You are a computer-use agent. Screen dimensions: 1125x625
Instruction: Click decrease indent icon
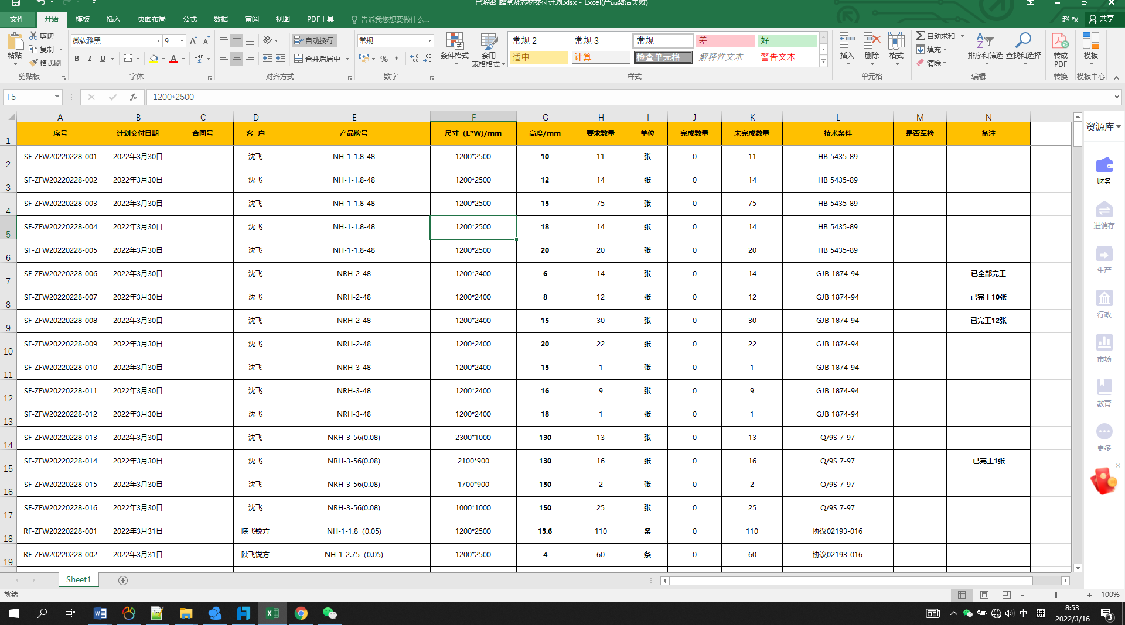268,59
